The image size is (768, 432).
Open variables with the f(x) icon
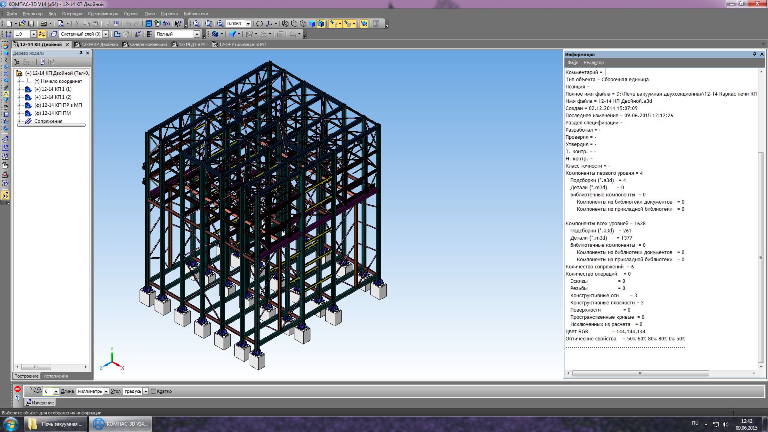[x=166, y=24]
